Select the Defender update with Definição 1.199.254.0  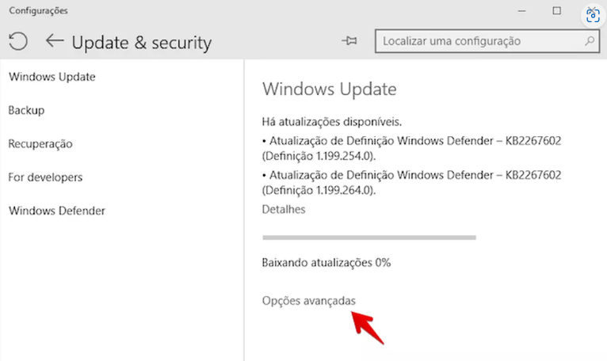411,148
